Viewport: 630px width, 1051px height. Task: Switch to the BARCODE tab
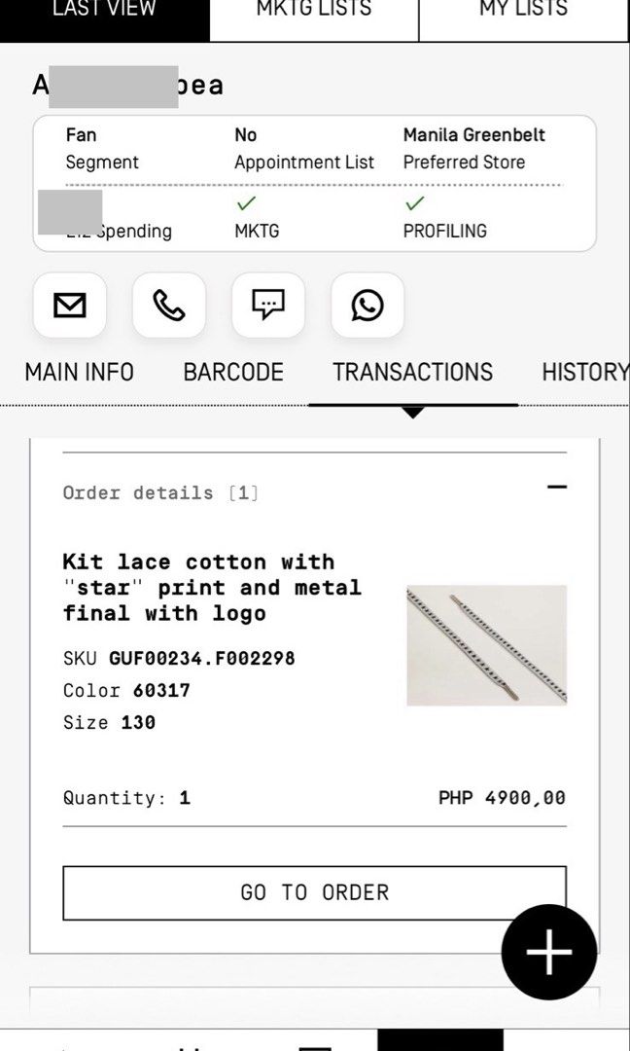[x=233, y=372]
